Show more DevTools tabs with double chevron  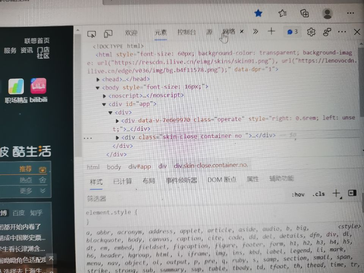point(255,31)
